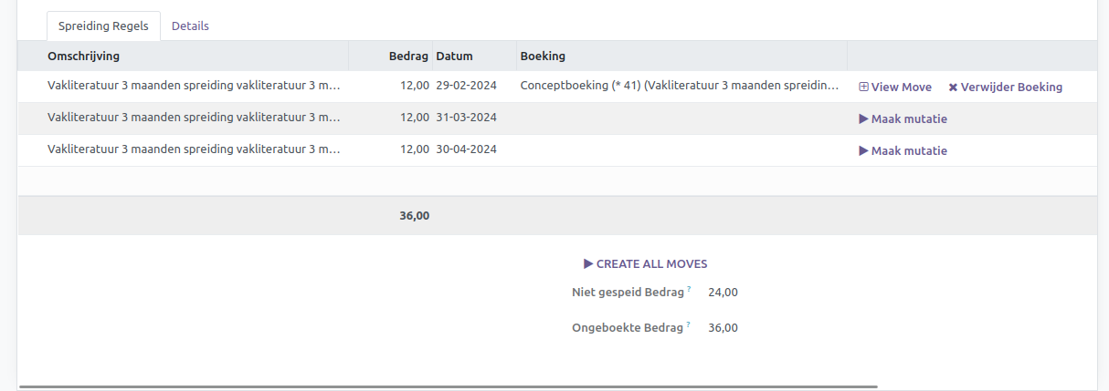Sort by the Bedrag column header
The image size is (1109, 391).
tap(408, 57)
